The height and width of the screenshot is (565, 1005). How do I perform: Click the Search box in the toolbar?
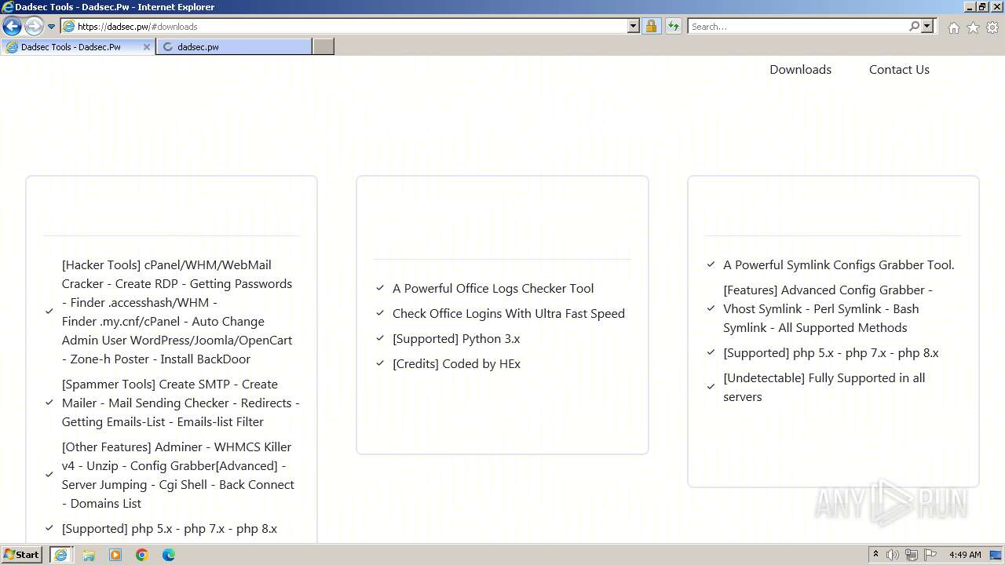tap(798, 27)
